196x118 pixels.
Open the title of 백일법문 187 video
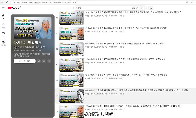[x=126, y=75]
